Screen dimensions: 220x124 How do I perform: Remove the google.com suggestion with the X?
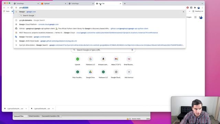pos(183,12)
